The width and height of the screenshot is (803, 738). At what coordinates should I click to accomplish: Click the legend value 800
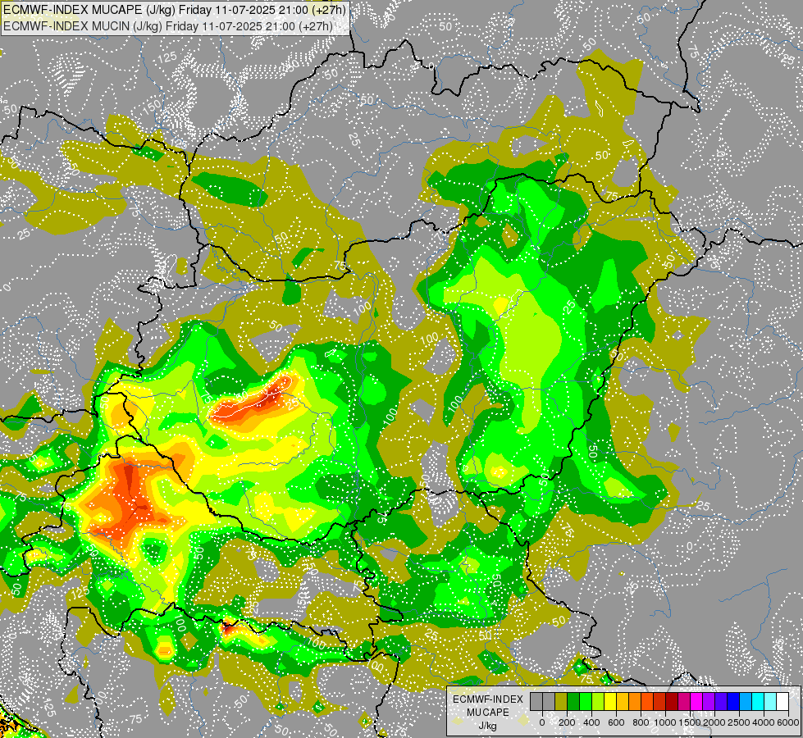tap(641, 722)
